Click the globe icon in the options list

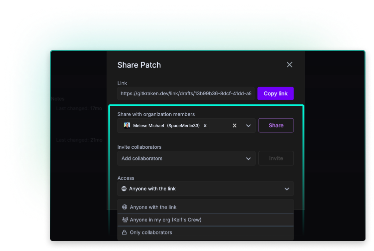pyautogui.click(x=124, y=207)
